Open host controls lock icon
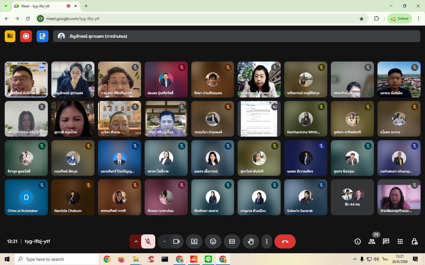This screenshot has width=425, height=265. tap(414, 241)
